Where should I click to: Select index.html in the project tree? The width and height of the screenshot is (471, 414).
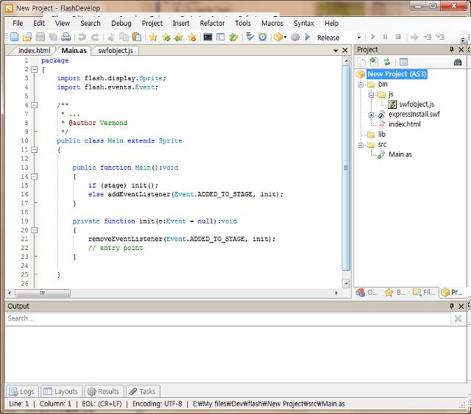pos(404,124)
